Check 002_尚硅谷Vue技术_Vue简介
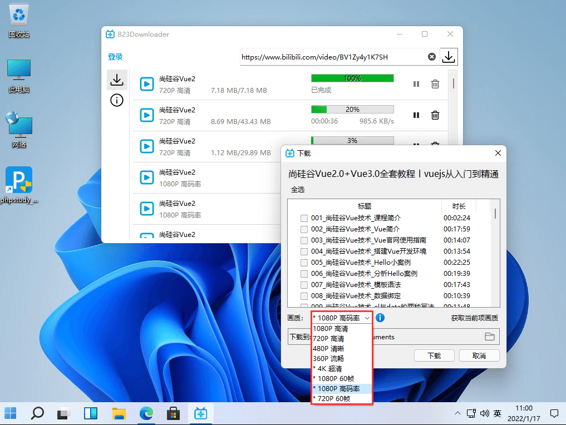Image resolution: width=566 pixels, height=425 pixels. pyautogui.click(x=304, y=229)
